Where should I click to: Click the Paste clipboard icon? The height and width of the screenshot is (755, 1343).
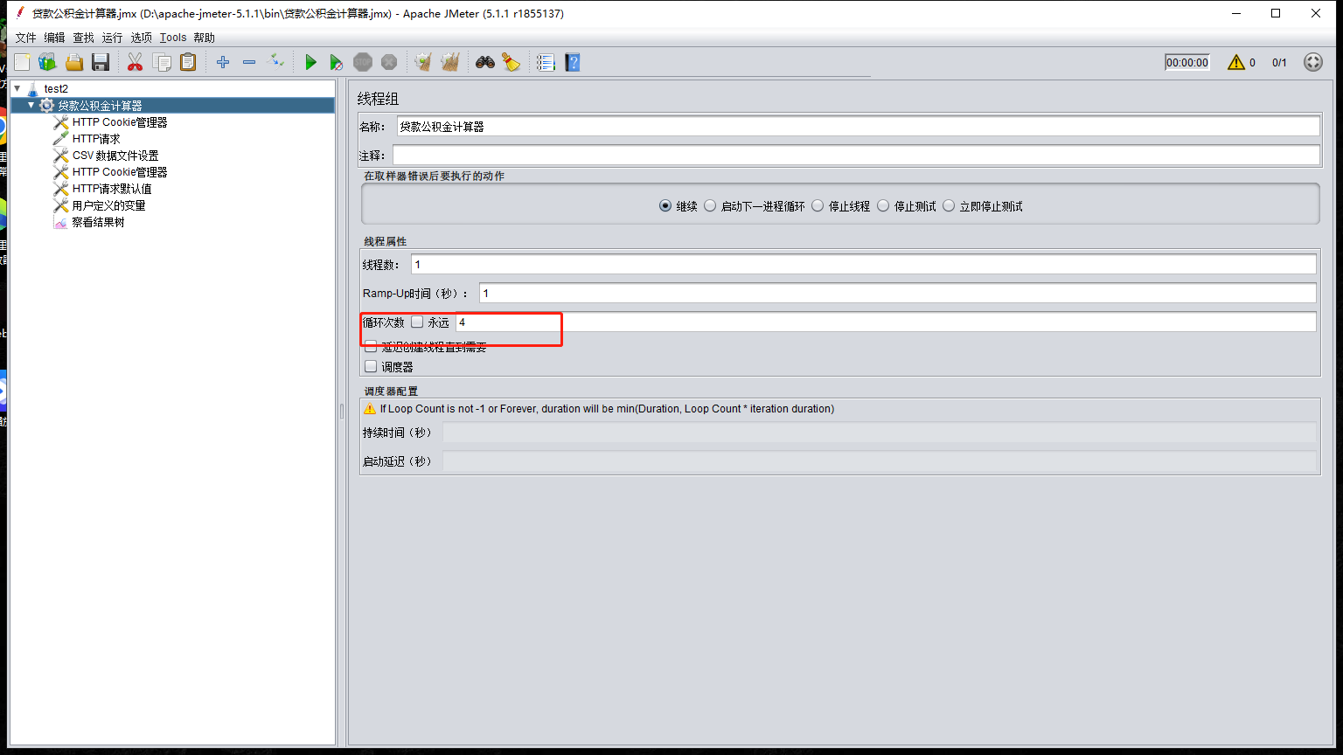click(188, 62)
